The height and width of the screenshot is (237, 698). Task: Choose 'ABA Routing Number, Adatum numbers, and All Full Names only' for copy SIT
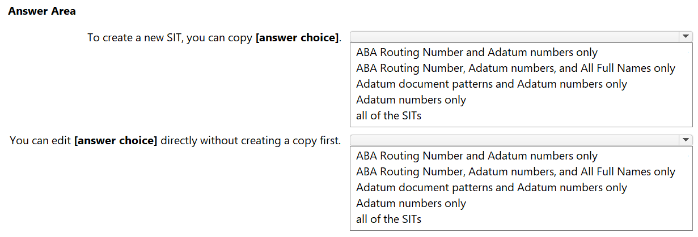516,68
